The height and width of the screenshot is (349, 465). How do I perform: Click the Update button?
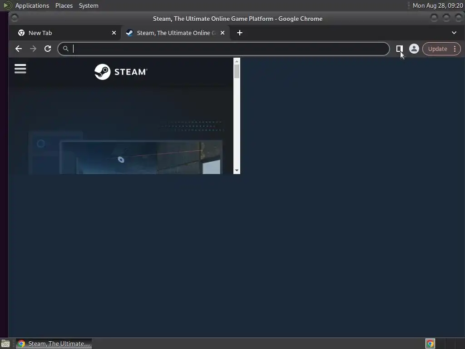(437, 49)
